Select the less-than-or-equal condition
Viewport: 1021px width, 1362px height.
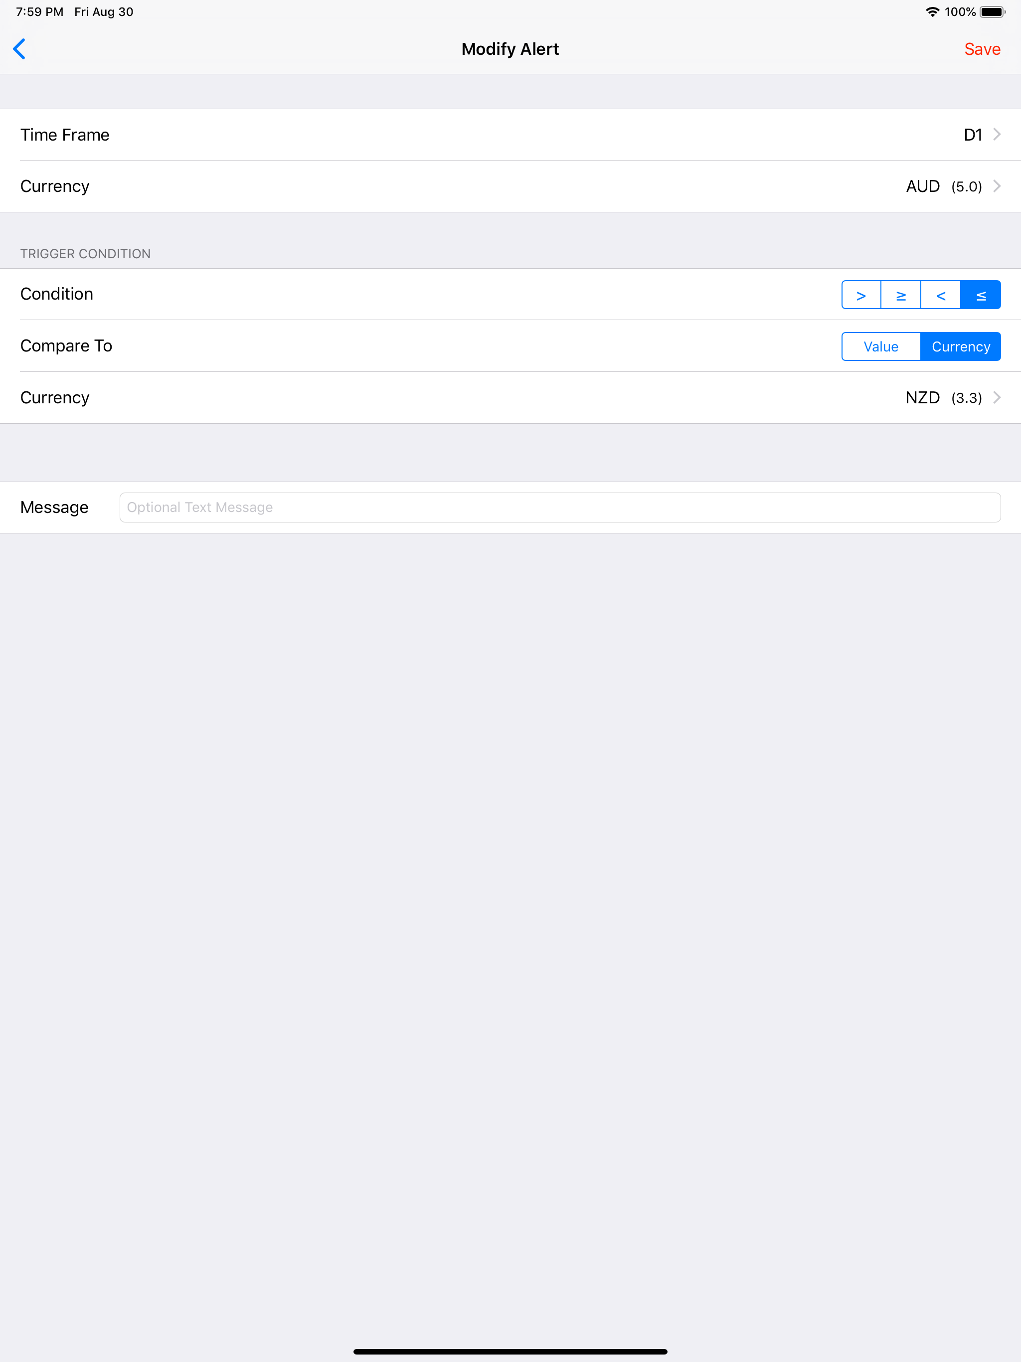tap(981, 295)
